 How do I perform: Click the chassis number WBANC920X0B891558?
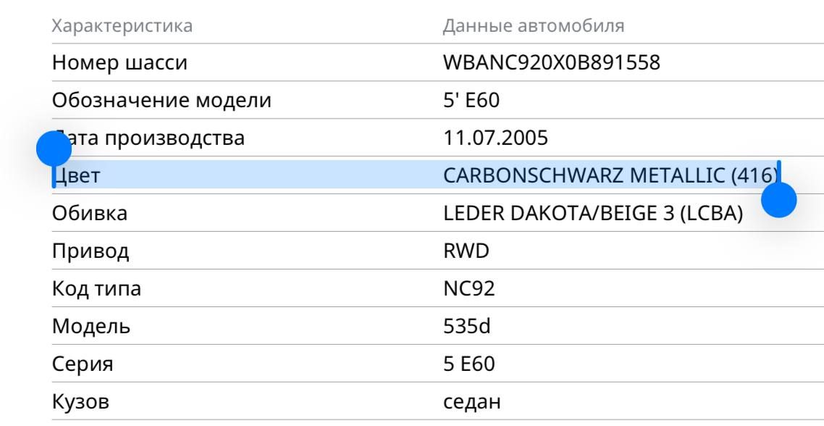(x=551, y=63)
